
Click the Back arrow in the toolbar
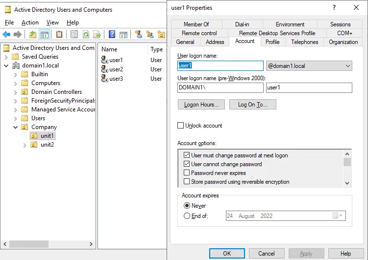pos(6,34)
